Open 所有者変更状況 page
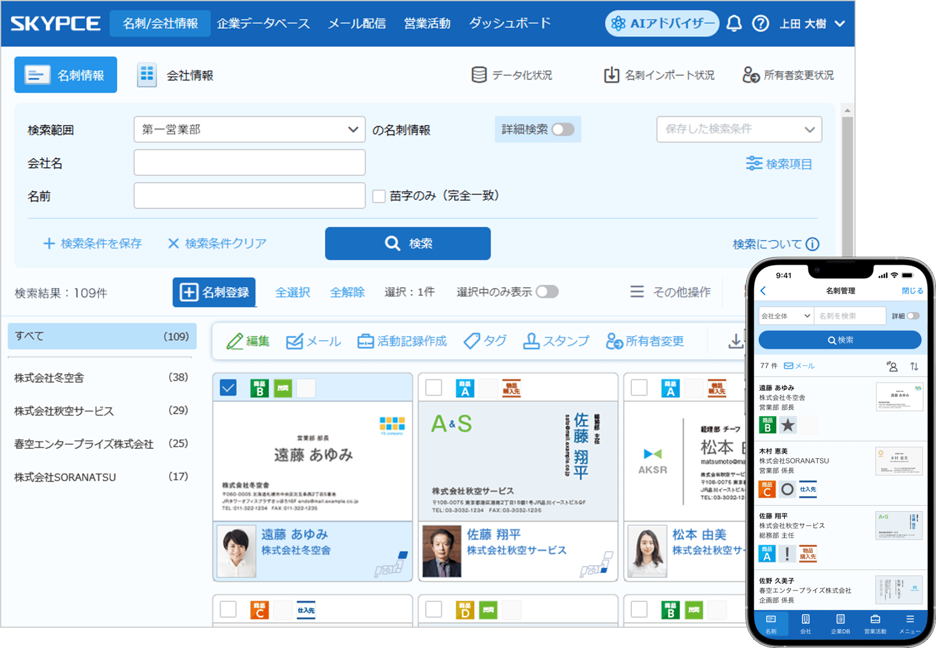Viewport: 936px width, 648px height. 788,75
